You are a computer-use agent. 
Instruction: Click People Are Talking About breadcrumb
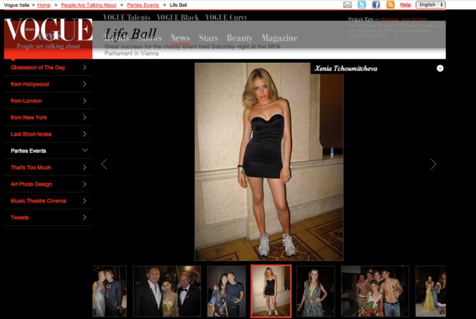point(89,5)
